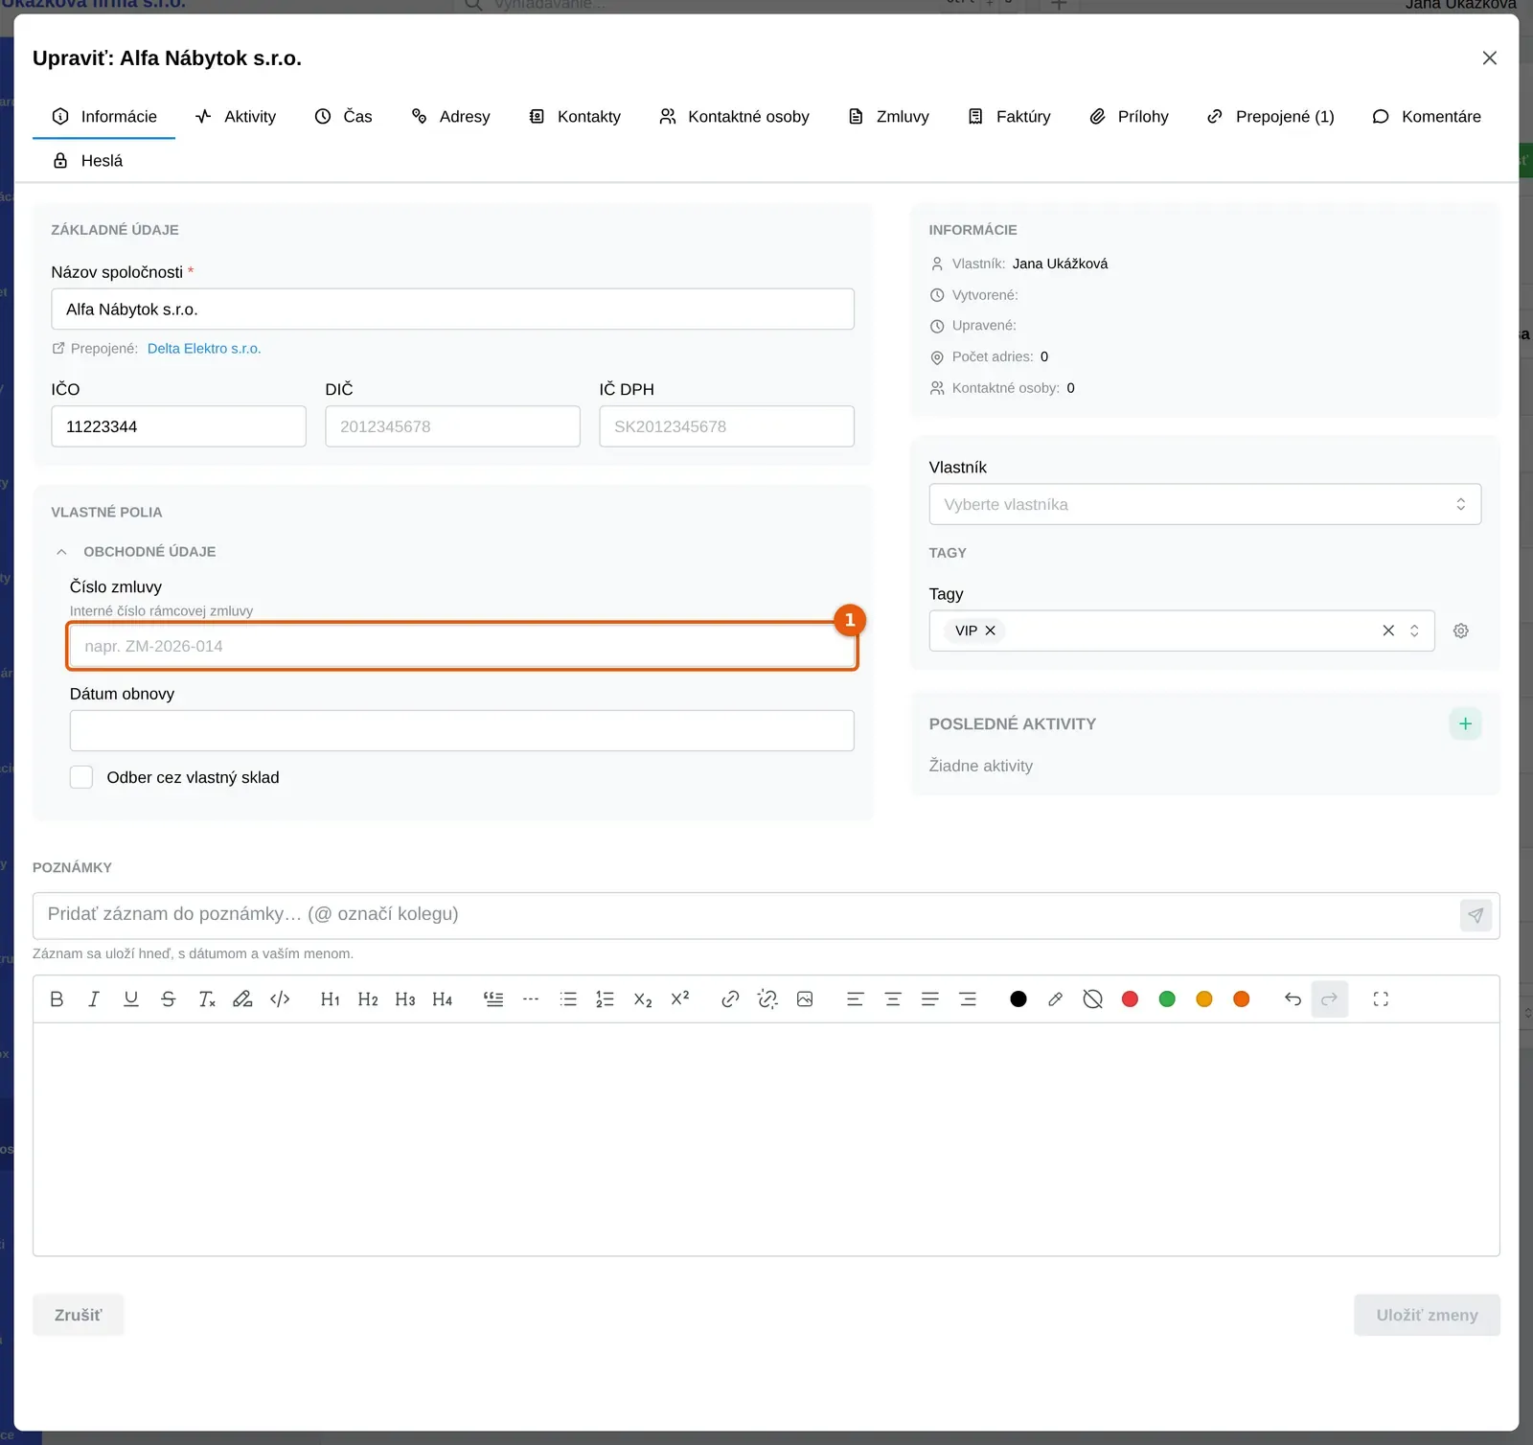Screen dimensions: 1533x1445
Task: Insert code block with code icon
Action: tap(280, 999)
